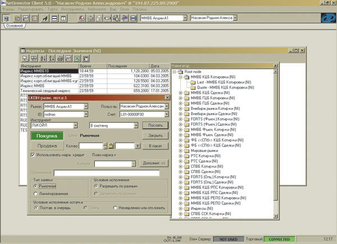Tile windows horizontally via toolbar icon

coord(54,19)
